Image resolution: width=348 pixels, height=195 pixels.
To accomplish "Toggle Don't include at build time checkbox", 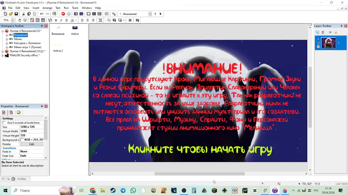I will pos(4,123).
